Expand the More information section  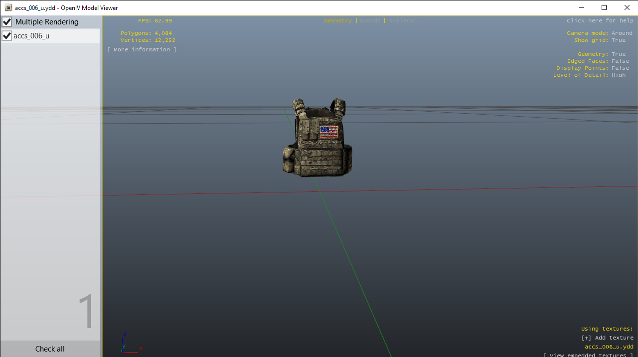[142, 50]
